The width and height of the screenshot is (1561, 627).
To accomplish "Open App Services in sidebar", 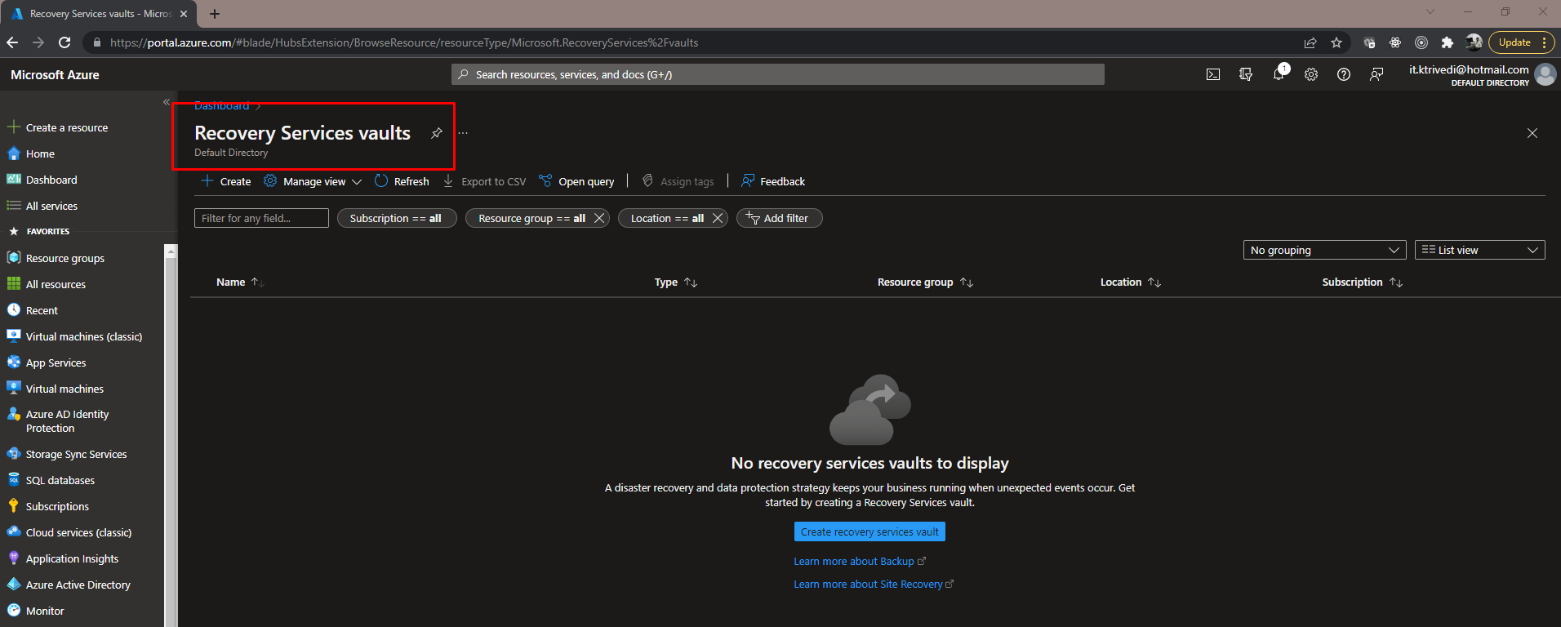I will click(56, 362).
